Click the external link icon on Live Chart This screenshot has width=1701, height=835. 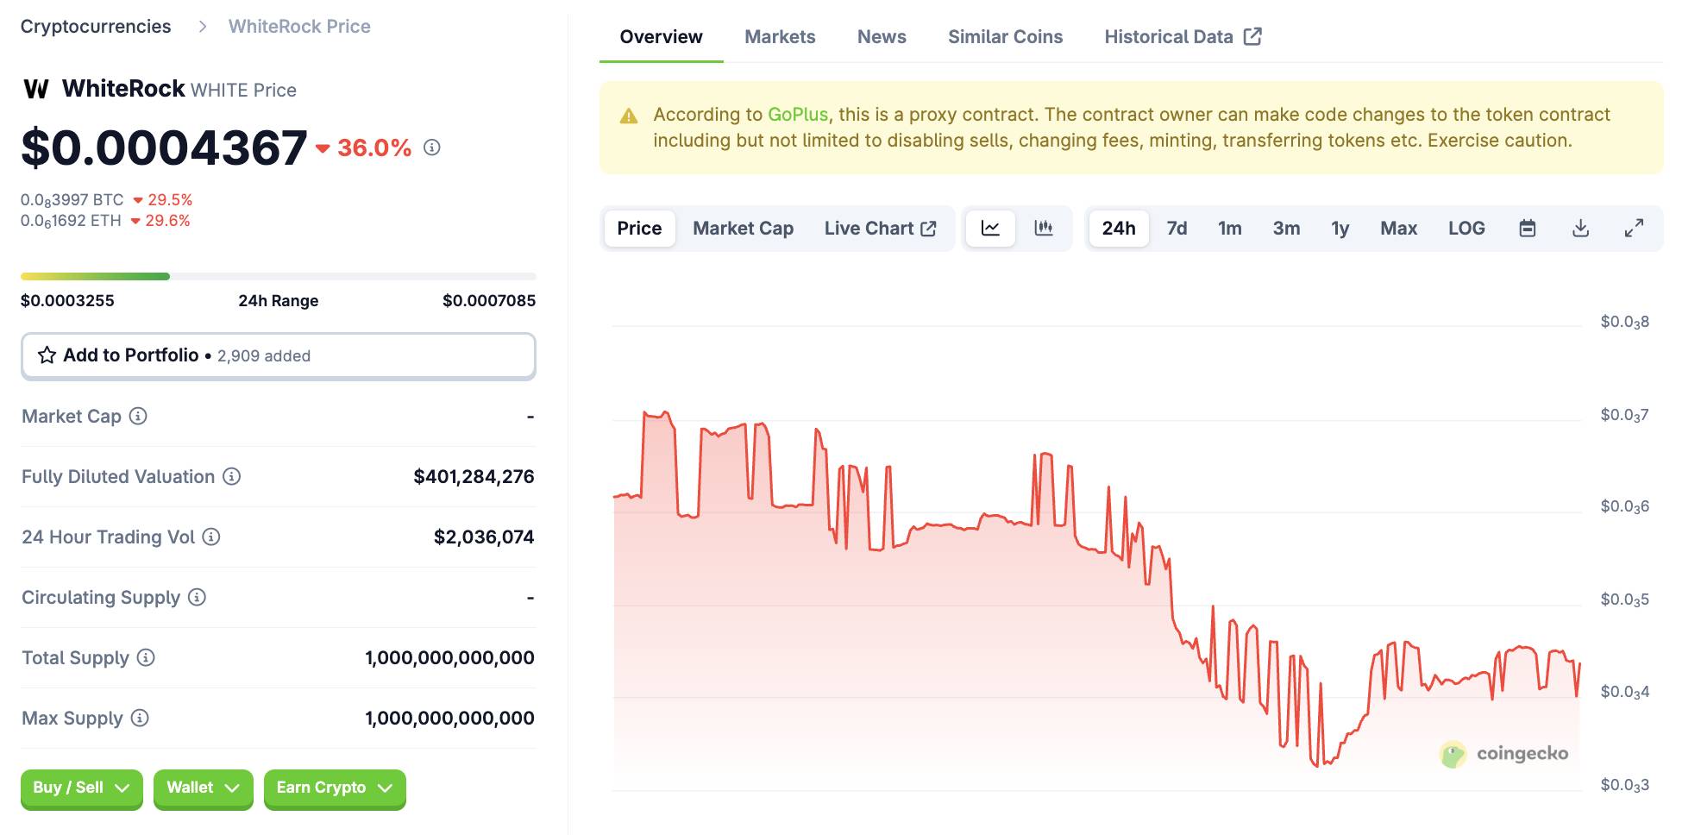click(929, 229)
